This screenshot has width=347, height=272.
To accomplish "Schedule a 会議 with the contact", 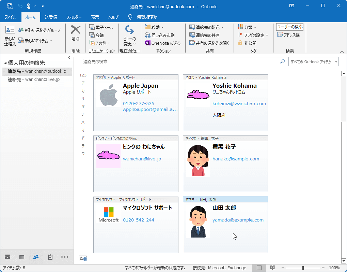I will click(x=97, y=35).
